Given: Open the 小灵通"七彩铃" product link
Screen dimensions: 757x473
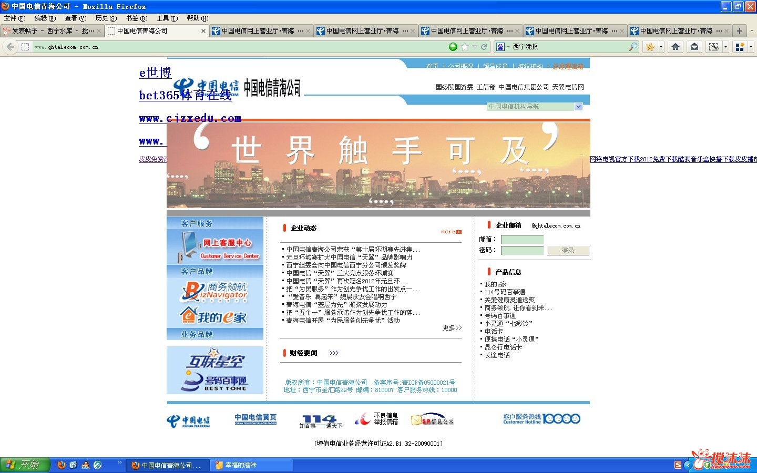Looking at the screenshot, I should tap(508, 324).
